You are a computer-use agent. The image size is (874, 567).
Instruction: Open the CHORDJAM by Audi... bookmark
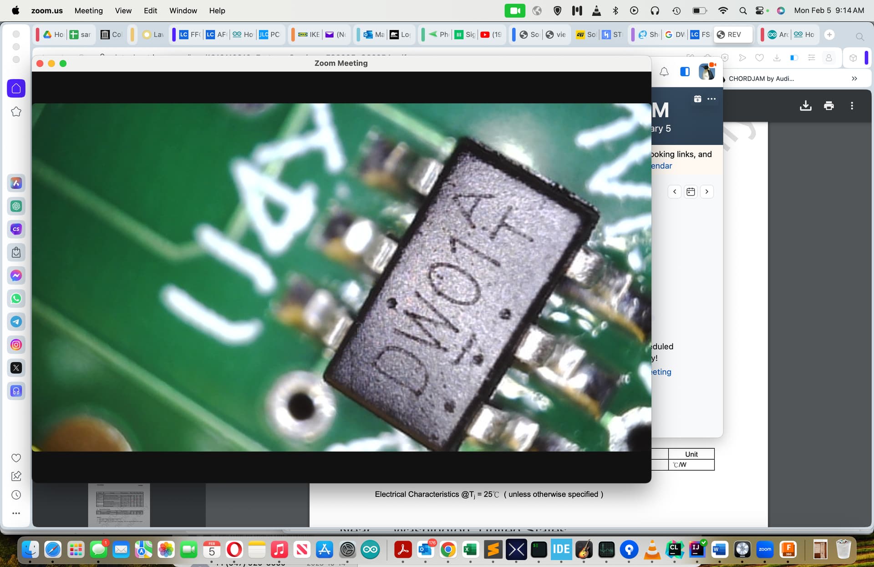click(761, 79)
